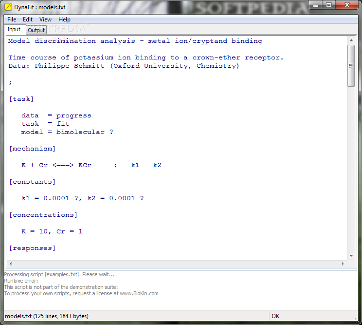Click the 'This script is not part' log line
Viewport: 362px width, 325px height.
(61, 287)
